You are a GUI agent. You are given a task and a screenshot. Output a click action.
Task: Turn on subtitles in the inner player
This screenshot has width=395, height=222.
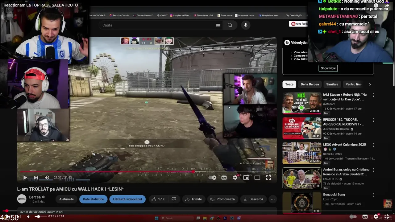pos(224,178)
